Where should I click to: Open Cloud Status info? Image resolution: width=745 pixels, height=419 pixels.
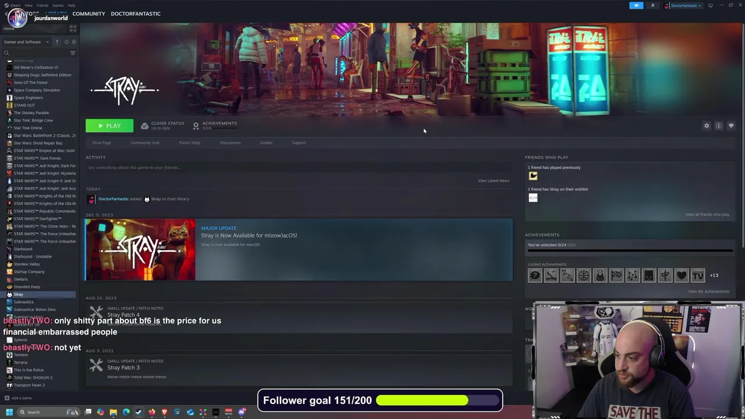tap(162, 125)
